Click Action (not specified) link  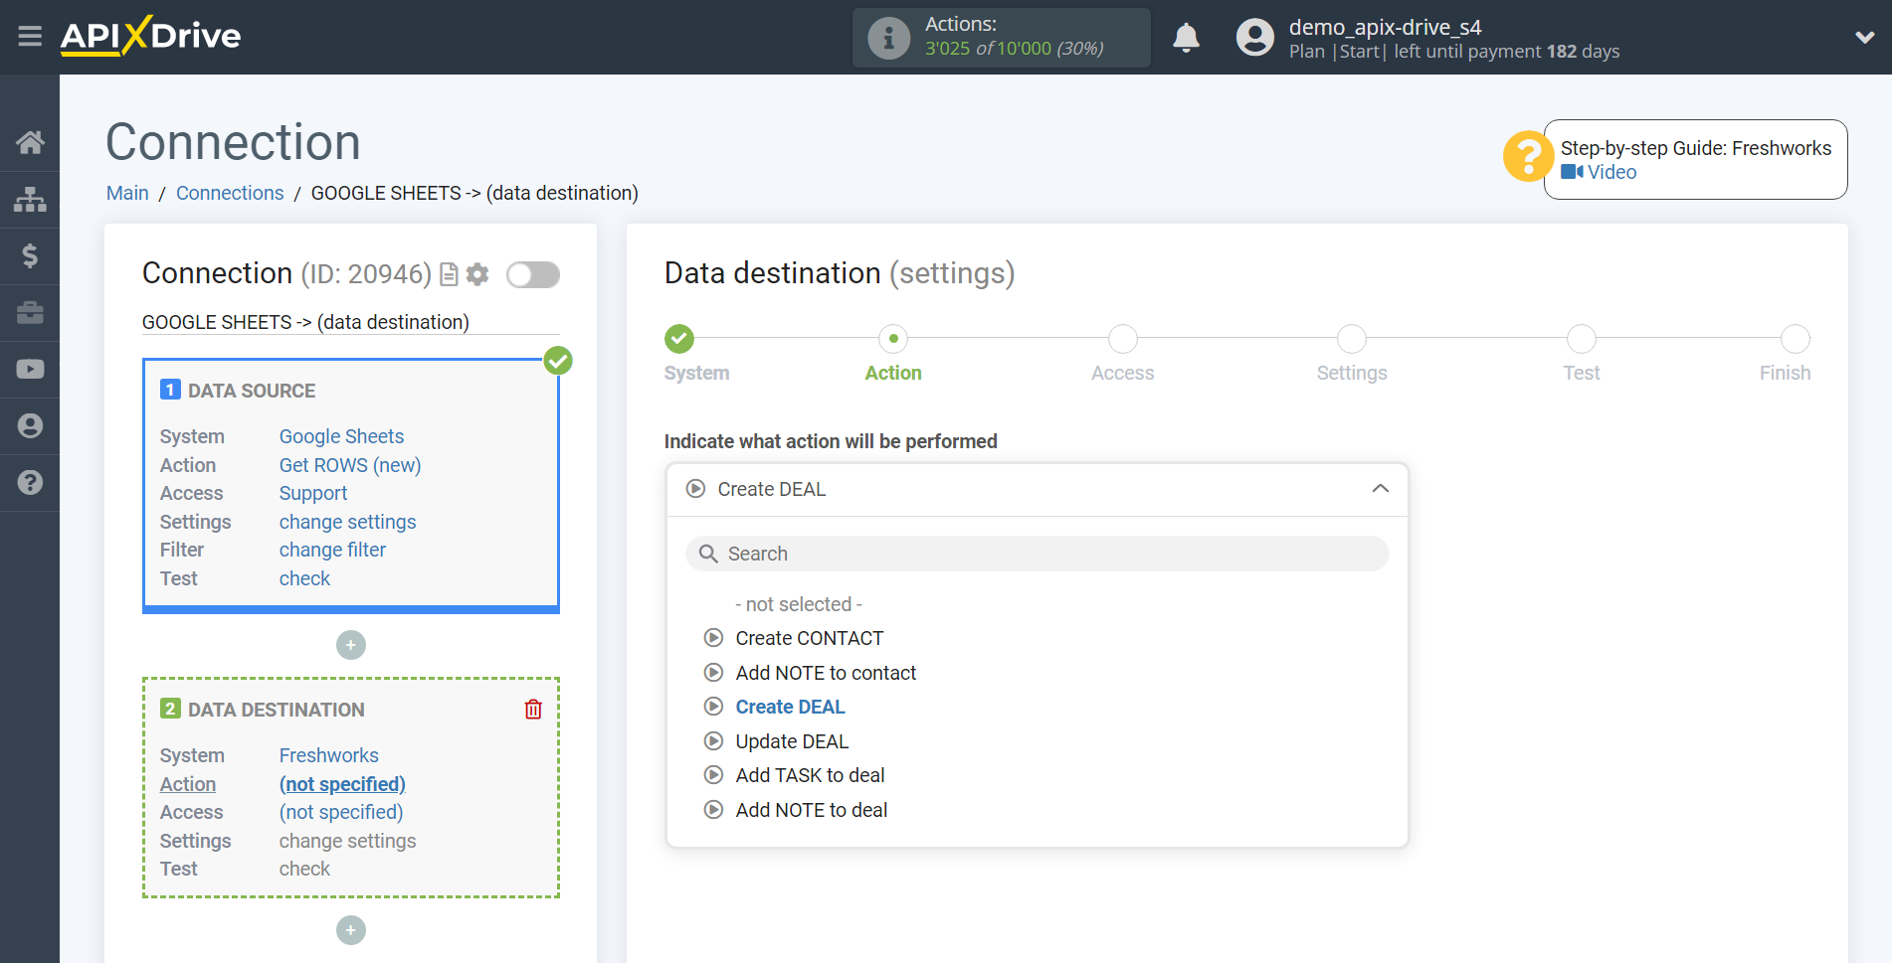pyautogui.click(x=342, y=784)
